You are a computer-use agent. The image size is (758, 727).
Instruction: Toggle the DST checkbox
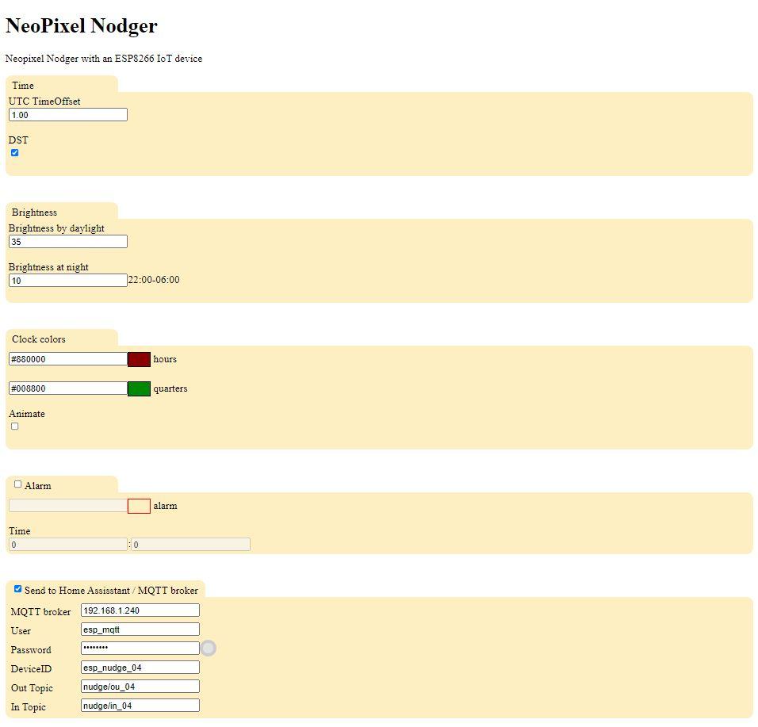point(14,152)
